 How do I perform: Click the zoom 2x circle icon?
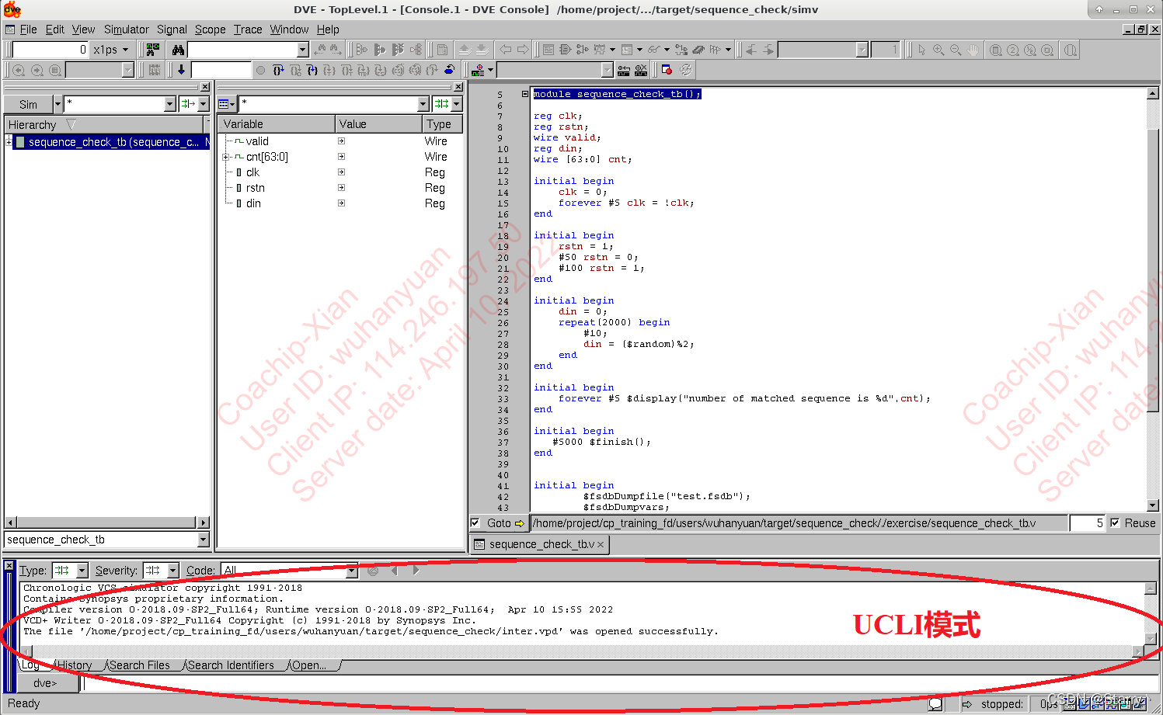[x=1013, y=50]
